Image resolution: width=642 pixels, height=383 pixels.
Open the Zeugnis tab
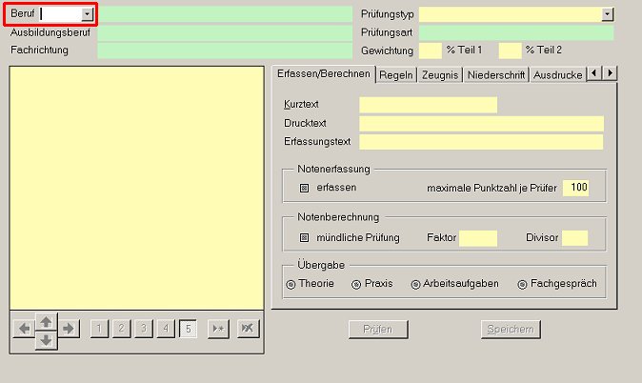(441, 74)
